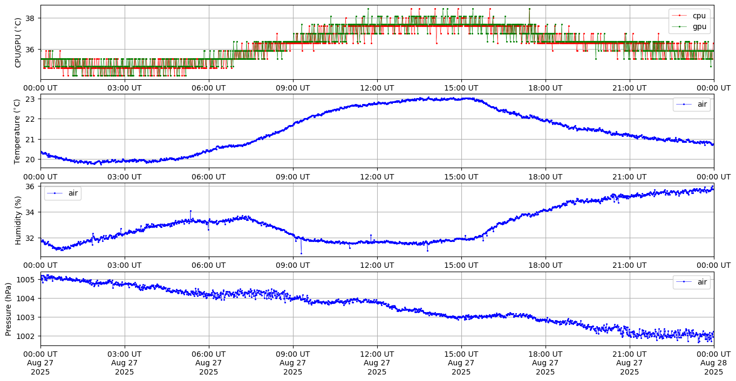Select the air legend in the Pressure plot

coord(692,281)
